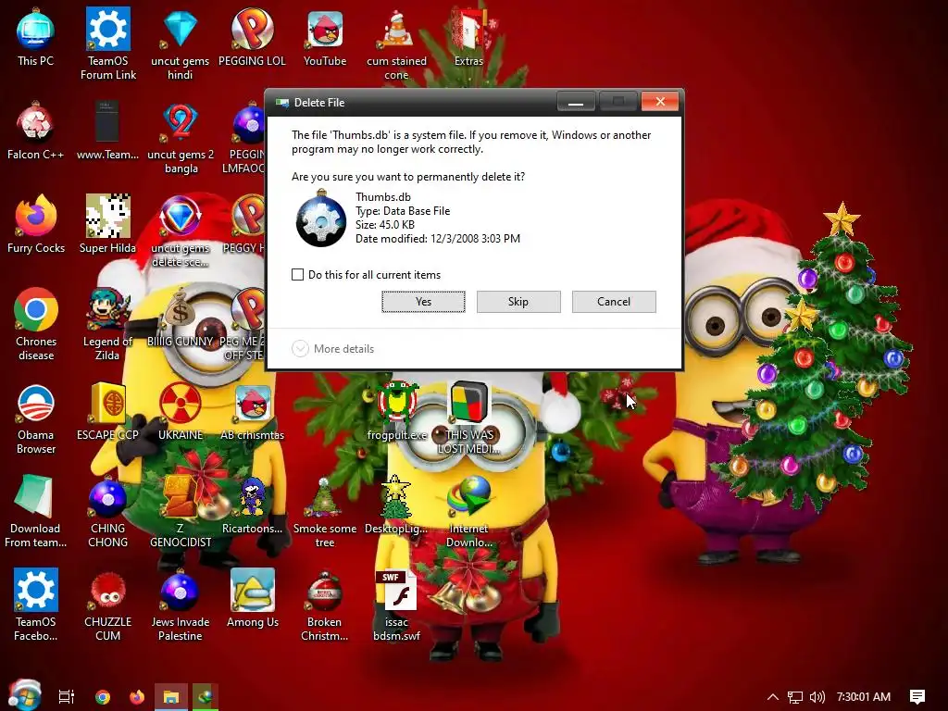Open the Action Center notifications
Viewport: 948px width, 711px height.
[x=917, y=696]
